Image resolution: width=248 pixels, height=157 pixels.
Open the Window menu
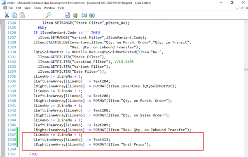[x=49, y=8]
